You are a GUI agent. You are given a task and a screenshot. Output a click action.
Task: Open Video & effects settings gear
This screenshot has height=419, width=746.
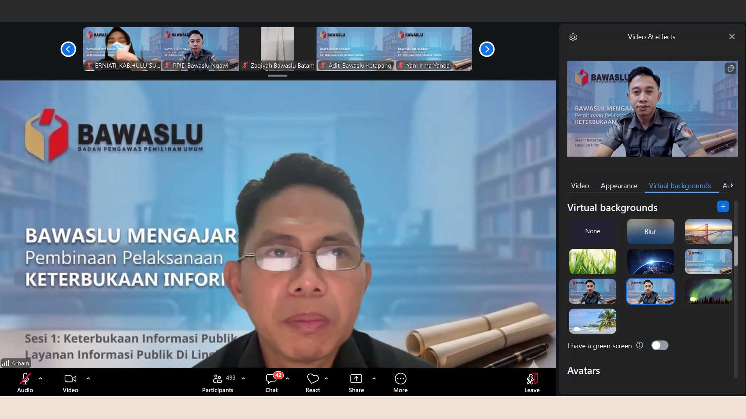[x=573, y=37]
